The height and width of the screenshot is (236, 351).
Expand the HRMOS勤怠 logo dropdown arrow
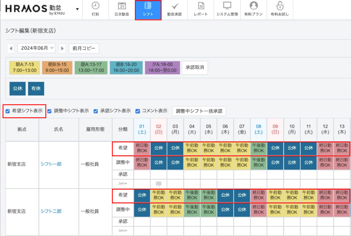77,9
